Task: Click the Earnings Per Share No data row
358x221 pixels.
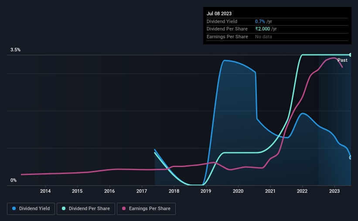Action: [277, 37]
